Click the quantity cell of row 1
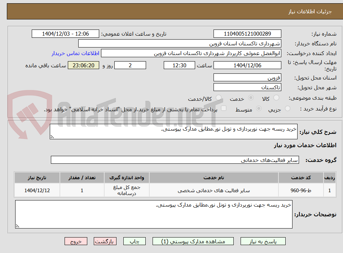The image size is (343, 253). click(82, 190)
